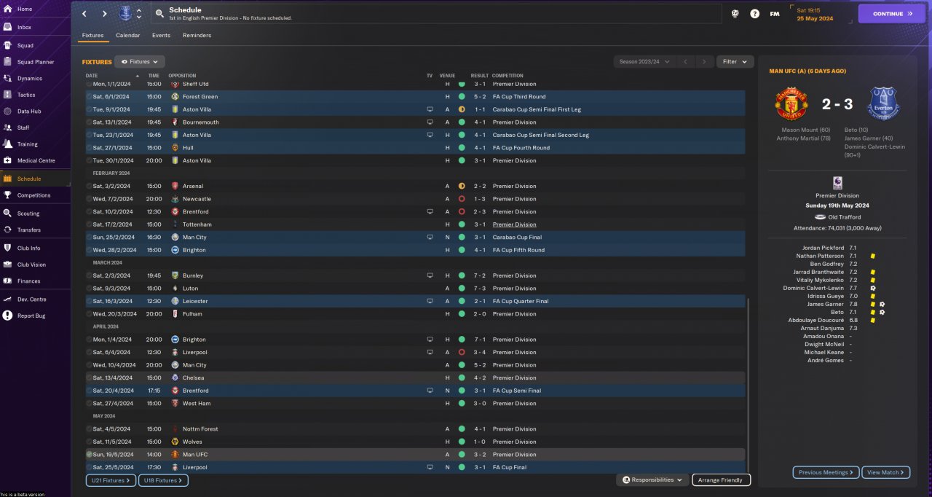This screenshot has width=932, height=497.
Task: Click the Continue button
Action: coord(892,13)
